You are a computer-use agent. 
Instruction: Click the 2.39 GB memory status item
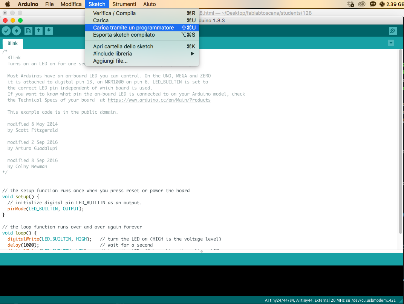tap(392, 4)
